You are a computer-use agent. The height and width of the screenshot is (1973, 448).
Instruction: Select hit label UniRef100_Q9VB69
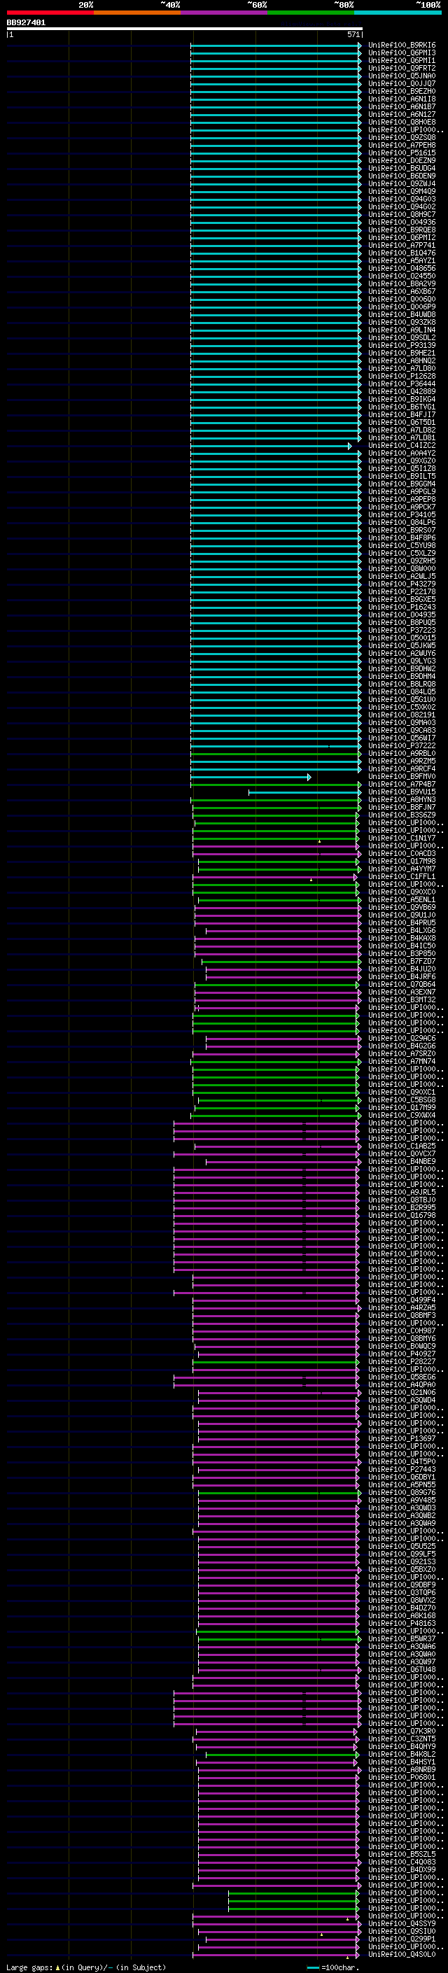point(402,907)
